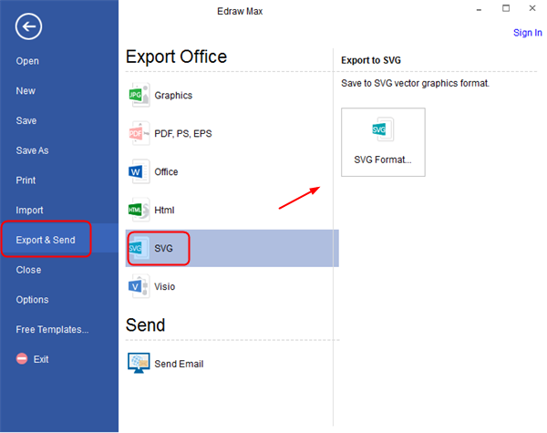Click the back arrow circle icon
Viewport: 547px width, 433px height.
pos(28,26)
